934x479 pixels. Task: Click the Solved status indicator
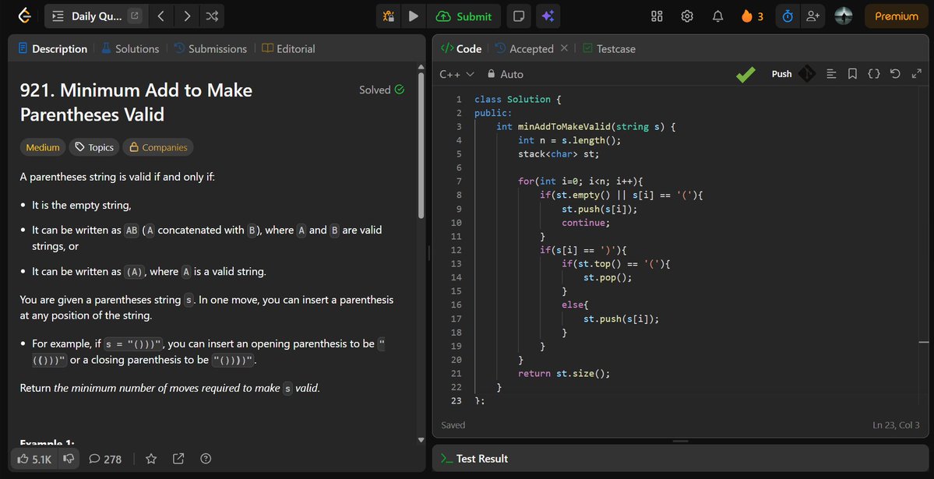coord(382,90)
